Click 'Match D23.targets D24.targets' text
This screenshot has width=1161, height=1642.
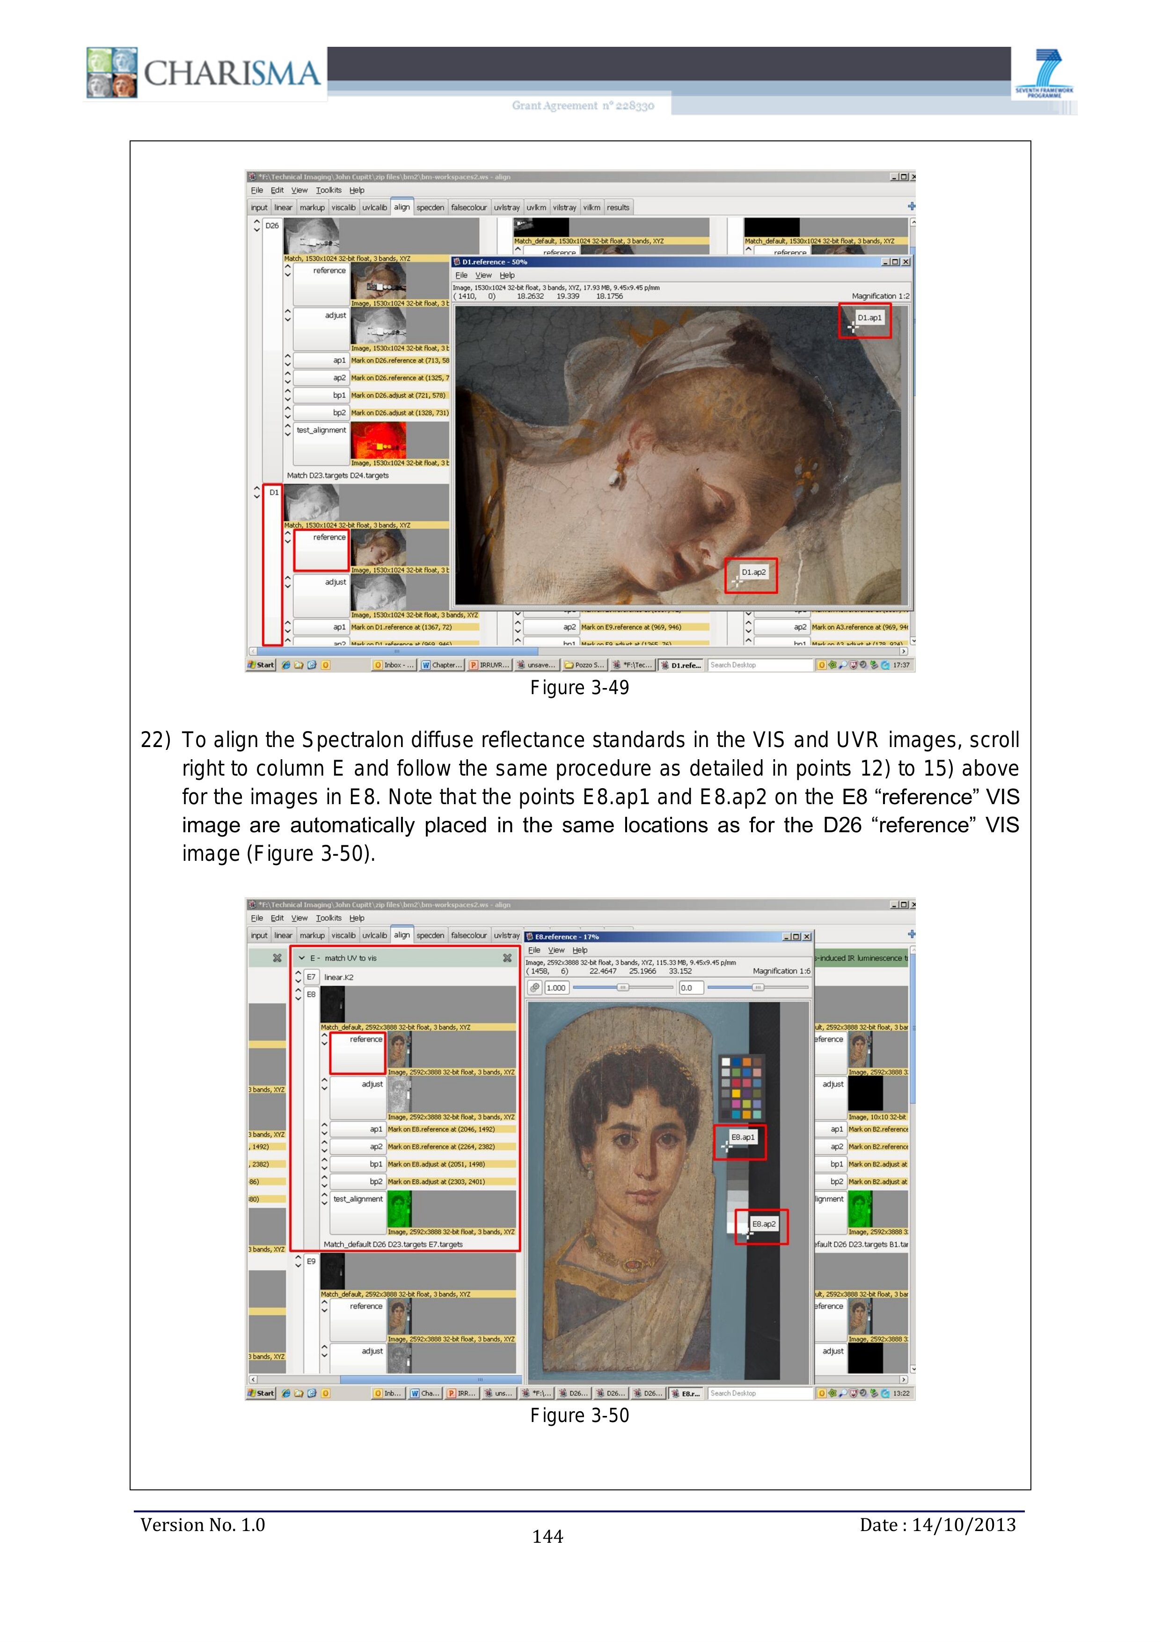pyautogui.click(x=338, y=476)
